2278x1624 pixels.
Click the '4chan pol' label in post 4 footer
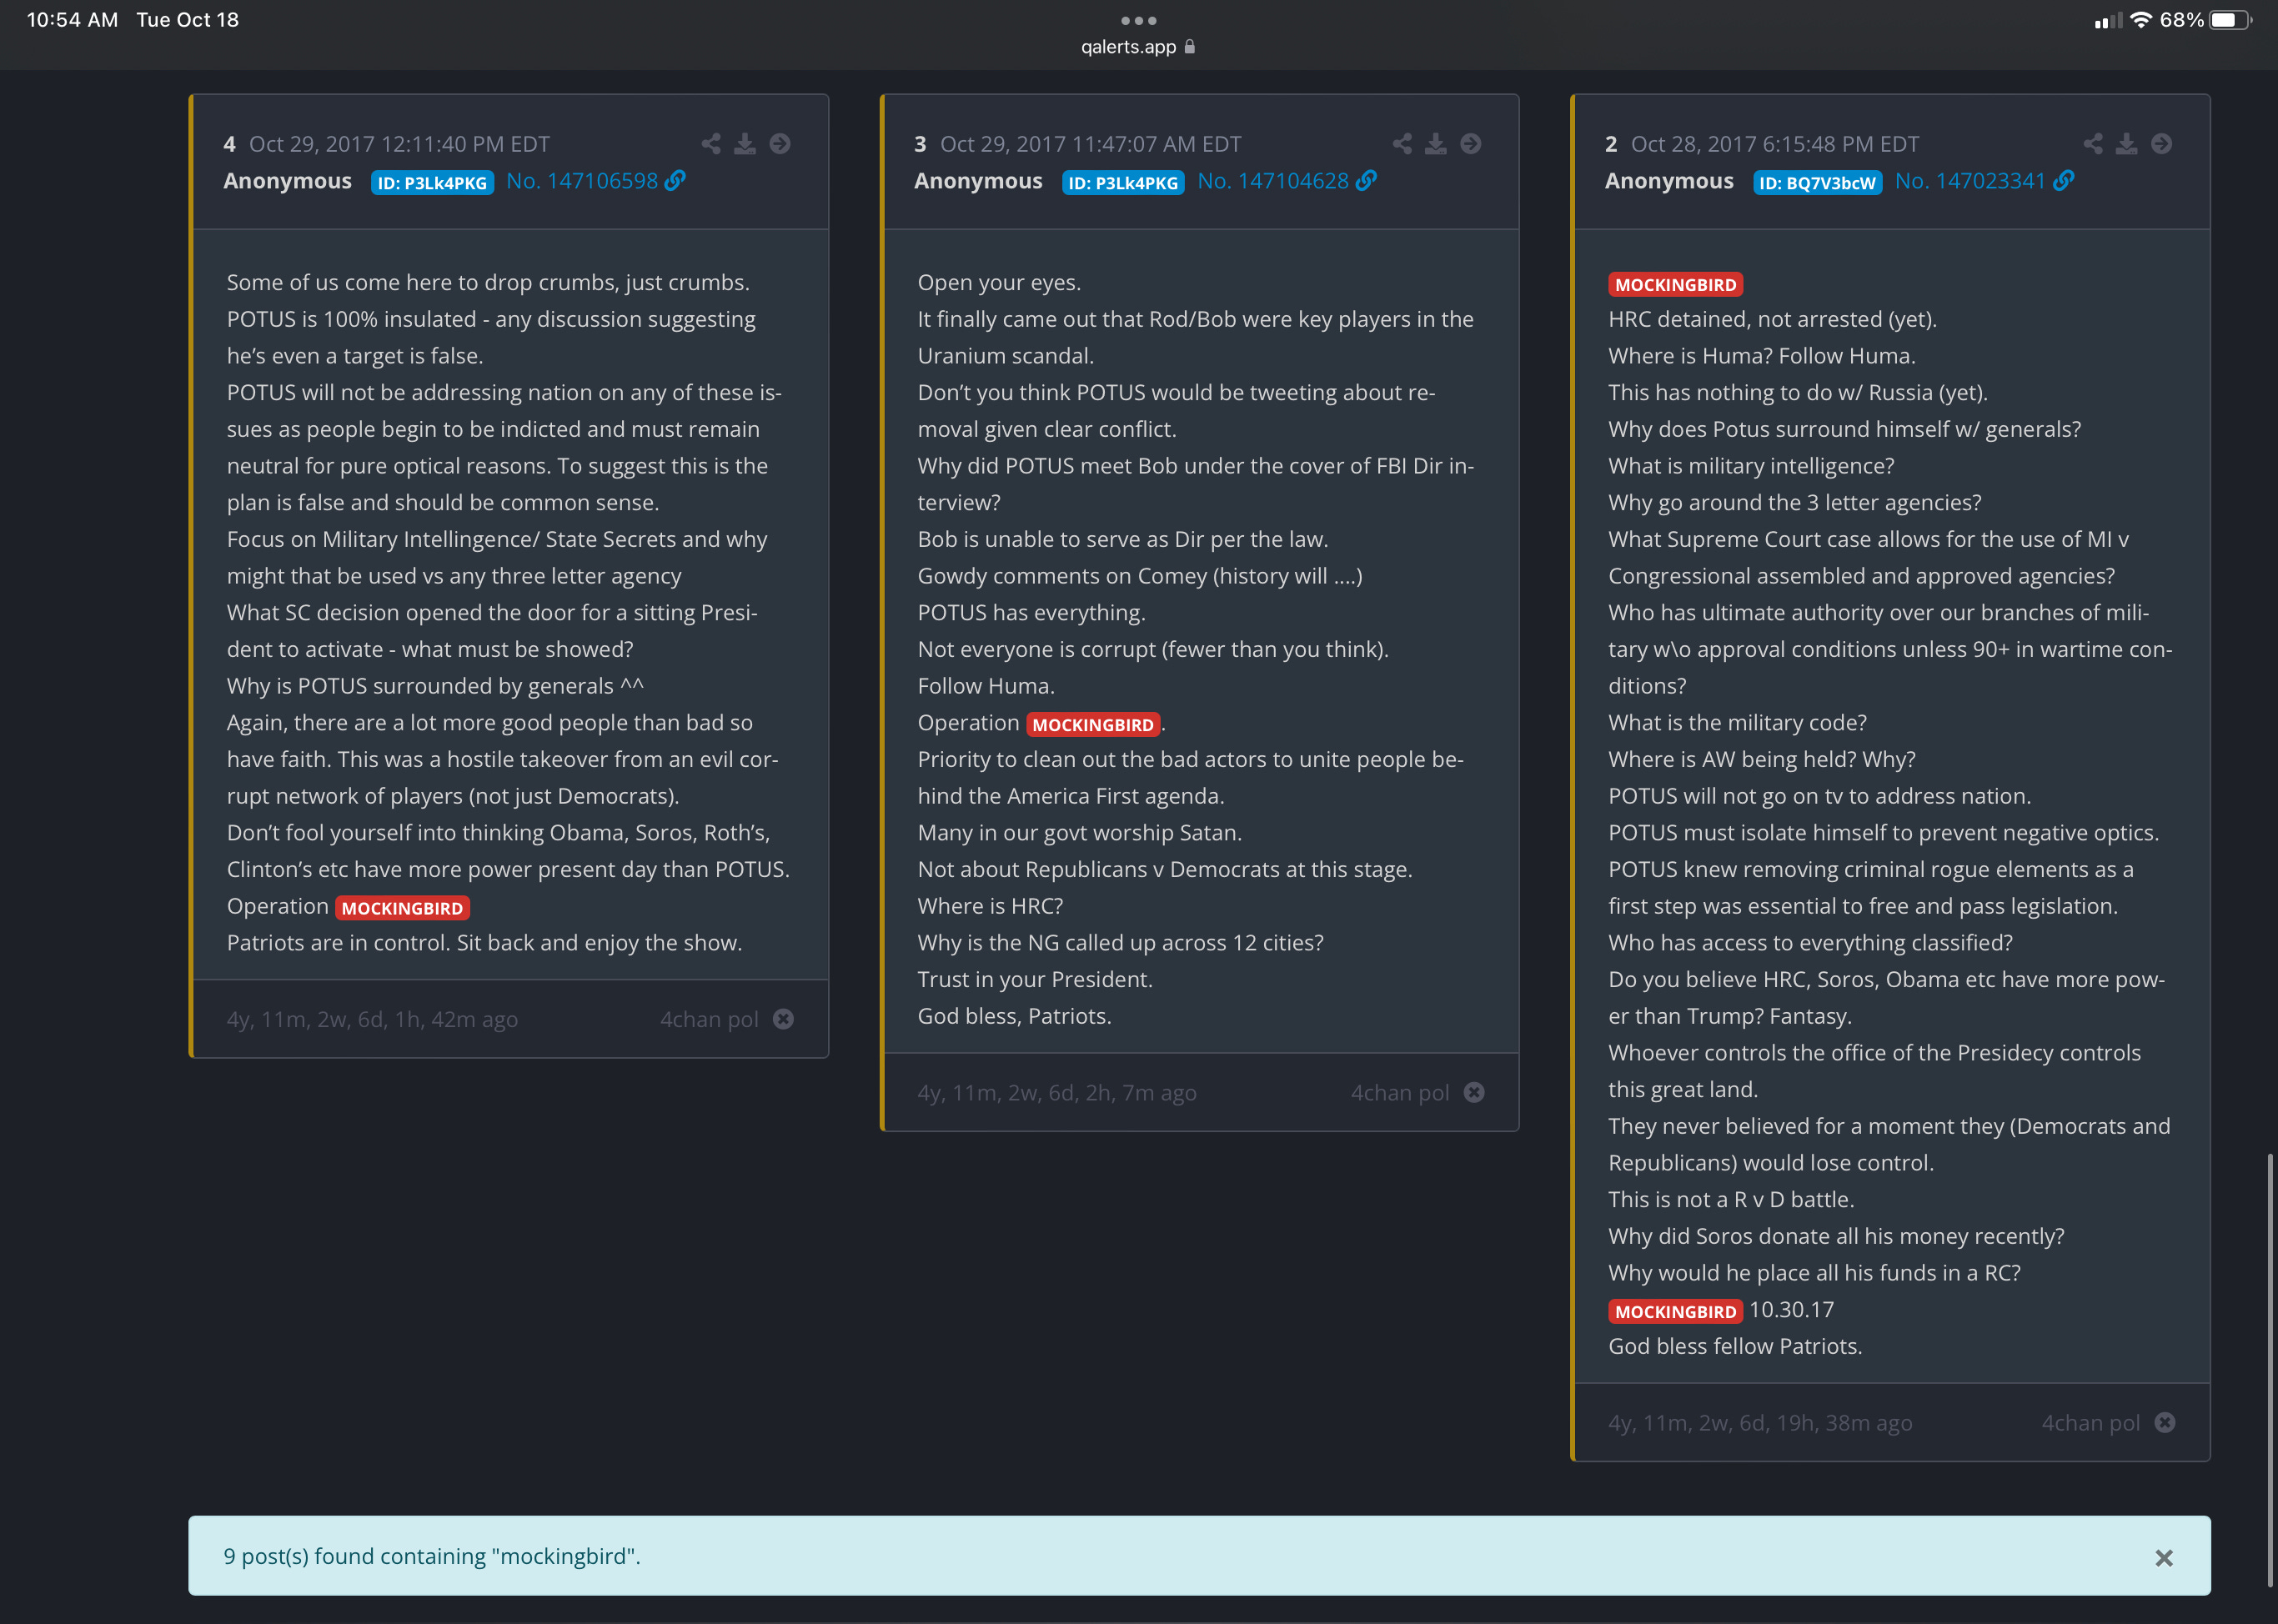click(x=709, y=1019)
